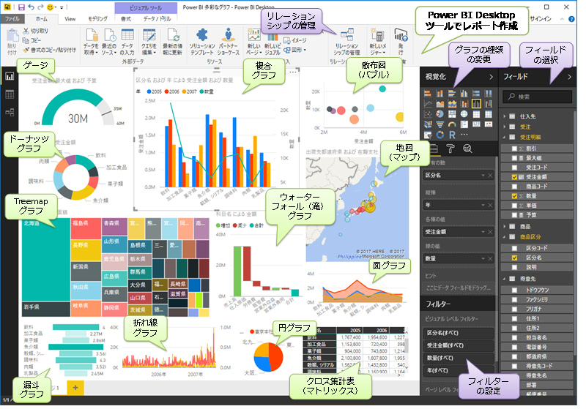Open 最近のソース recent sources
The image size is (586, 409).
pyautogui.click(x=109, y=42)
